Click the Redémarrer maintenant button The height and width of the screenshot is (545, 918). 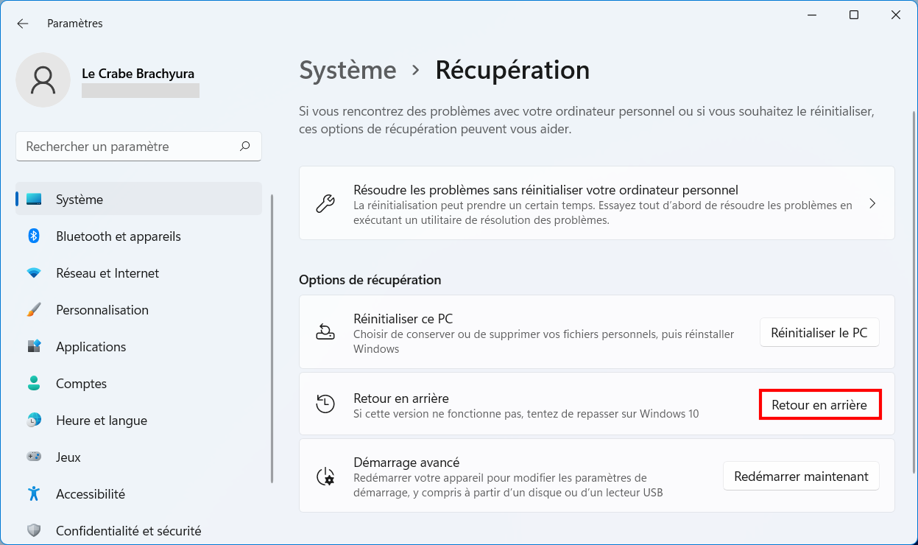(802, 477)
